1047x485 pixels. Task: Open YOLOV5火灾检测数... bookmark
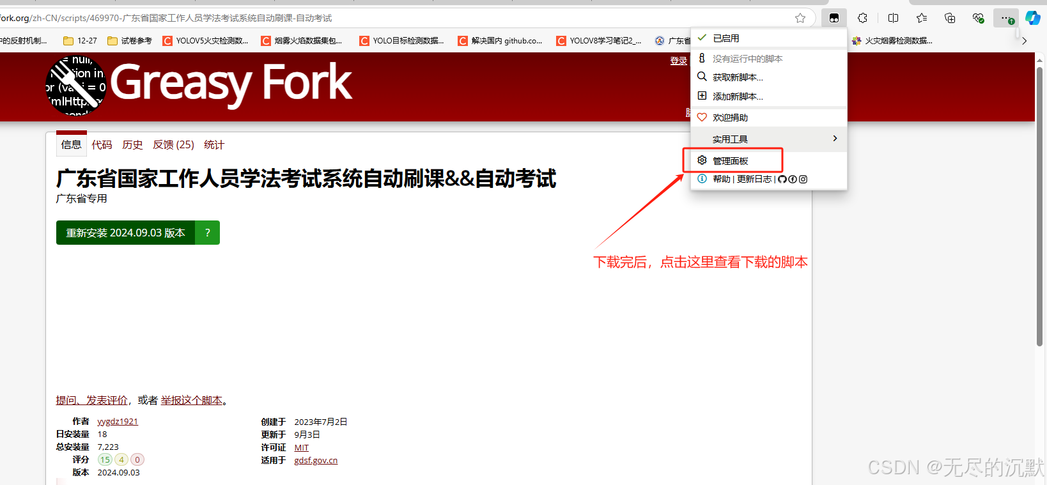point(205,40)
